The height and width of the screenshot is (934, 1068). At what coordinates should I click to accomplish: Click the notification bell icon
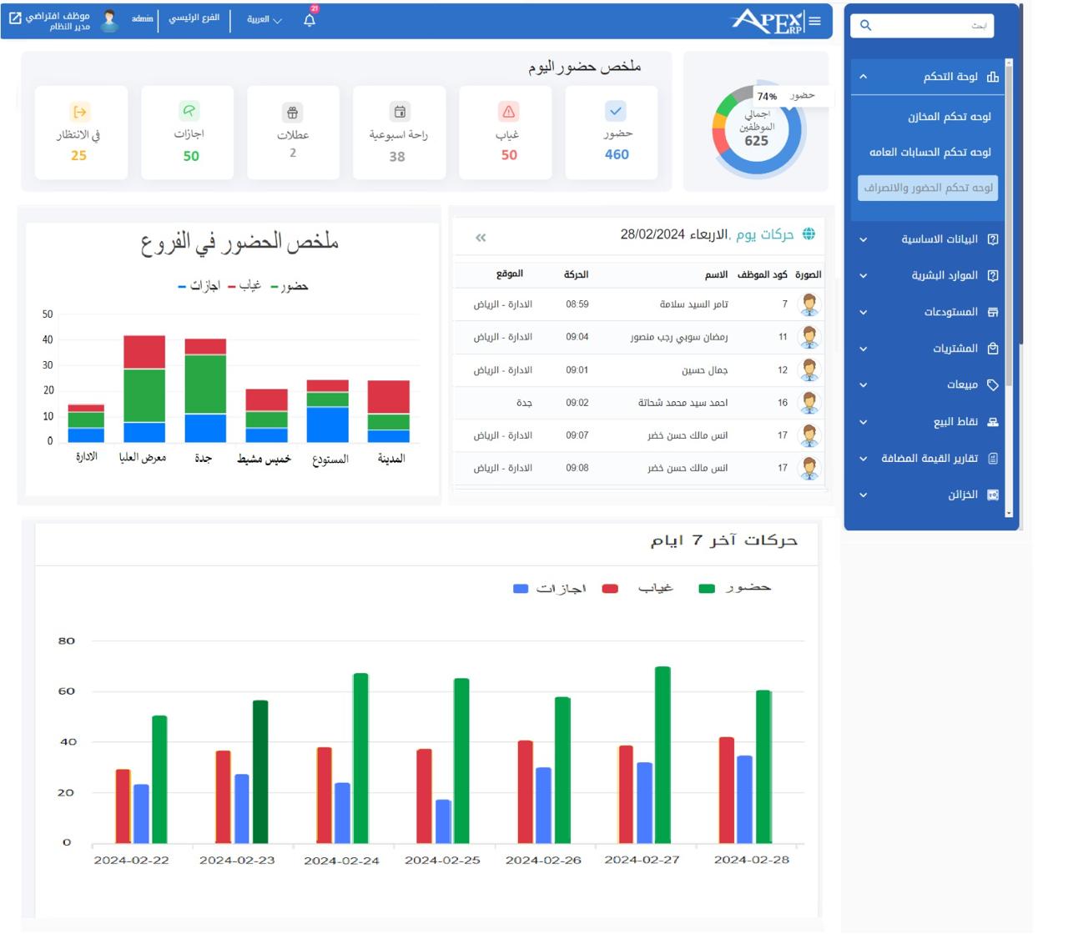pyautogui.click(x=310, y=20)
